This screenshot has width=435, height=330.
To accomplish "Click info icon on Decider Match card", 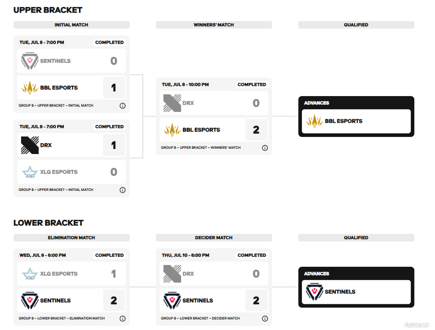I will tap(265, 318).
